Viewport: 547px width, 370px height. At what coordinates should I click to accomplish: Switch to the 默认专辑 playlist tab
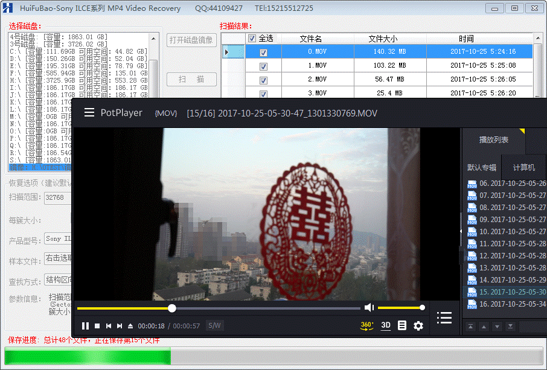pos(482,167)
